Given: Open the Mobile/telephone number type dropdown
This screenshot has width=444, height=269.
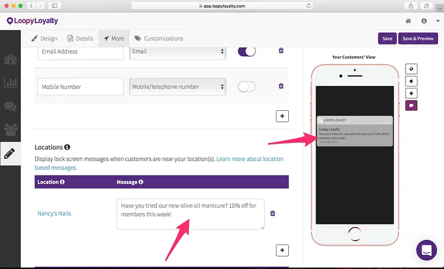Looking at the screenshot, I should [x=178, y=87].
